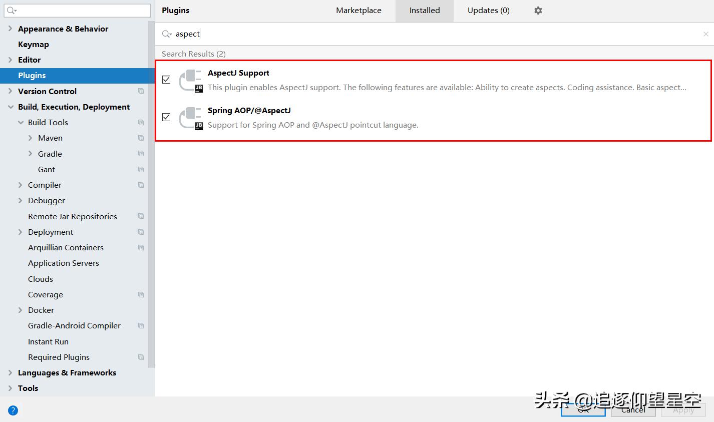Select the AspectJ Support plugin title
This screenshot has width=714, height=422.
238,73
